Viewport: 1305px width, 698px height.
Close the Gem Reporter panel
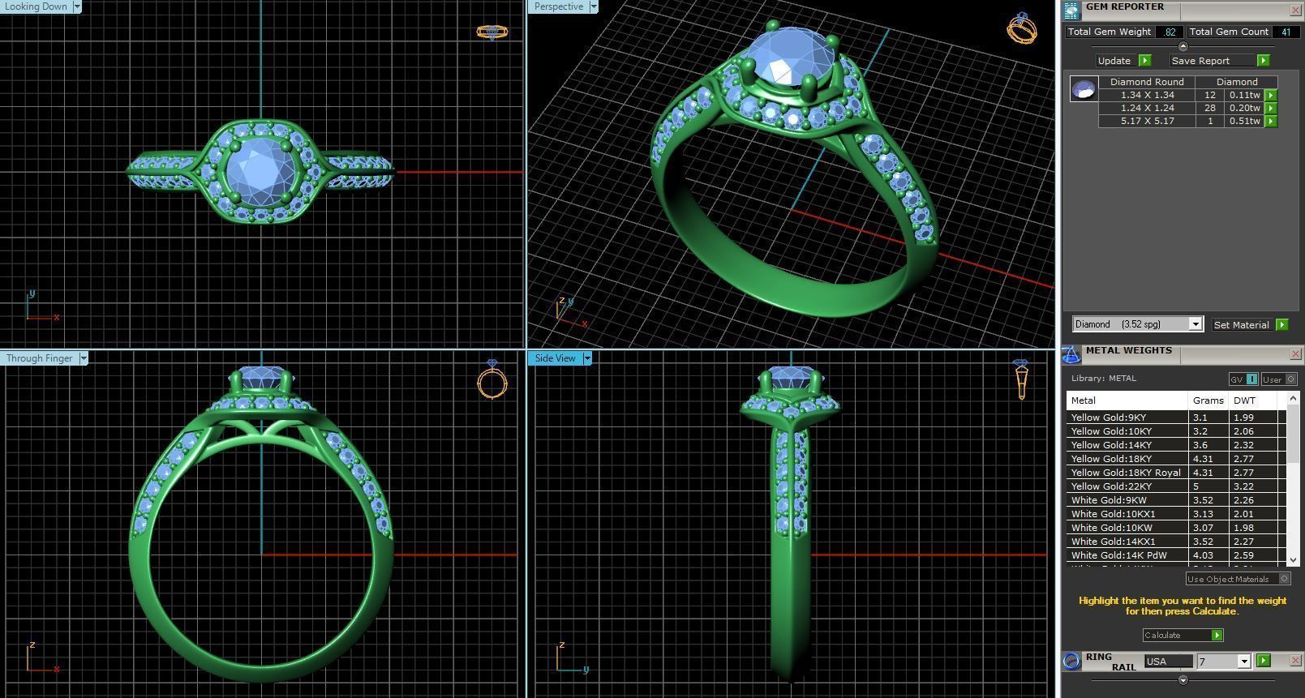[x=1294, y=11]
